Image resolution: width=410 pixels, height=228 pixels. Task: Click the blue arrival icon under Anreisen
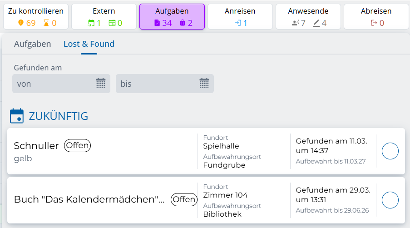click(237, 23)
